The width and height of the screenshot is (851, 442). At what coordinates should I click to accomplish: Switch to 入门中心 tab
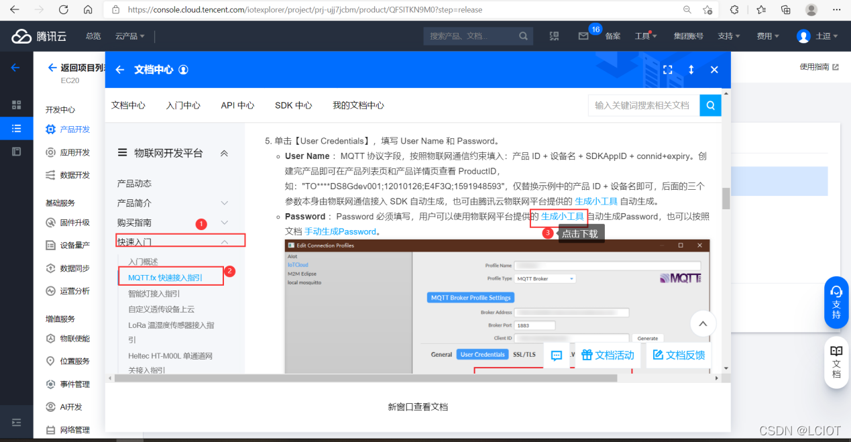(x=183, y=105)
